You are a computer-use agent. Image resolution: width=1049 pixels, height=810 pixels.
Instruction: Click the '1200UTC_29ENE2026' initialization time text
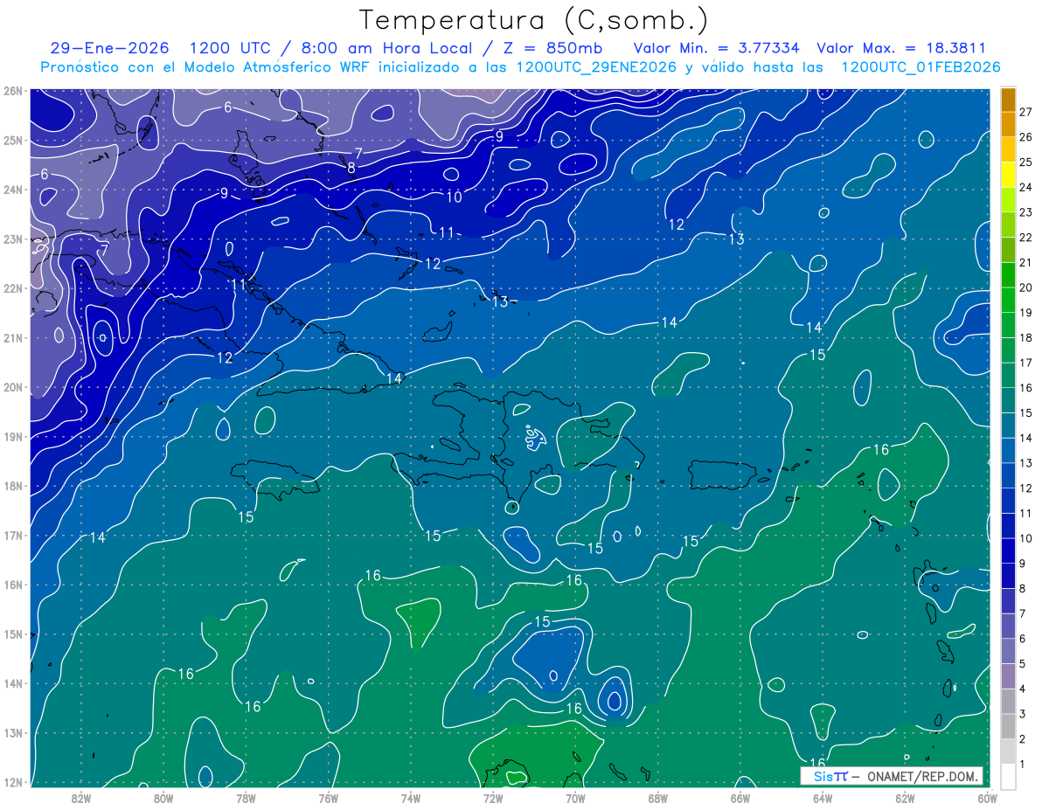tap(595, 67)
